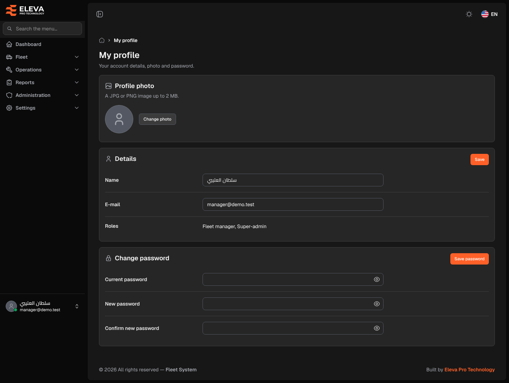The image size is (509, 383).
Task: Open the Eleva Pro Technology footer link
Action: point(469,370)
